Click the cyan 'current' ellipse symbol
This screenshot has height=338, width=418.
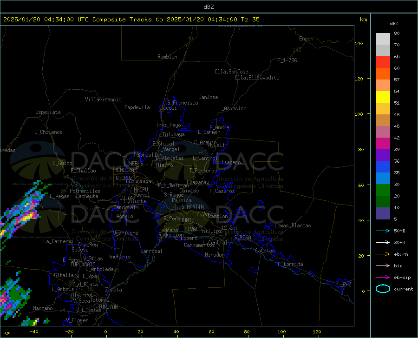tap(383, 289)
